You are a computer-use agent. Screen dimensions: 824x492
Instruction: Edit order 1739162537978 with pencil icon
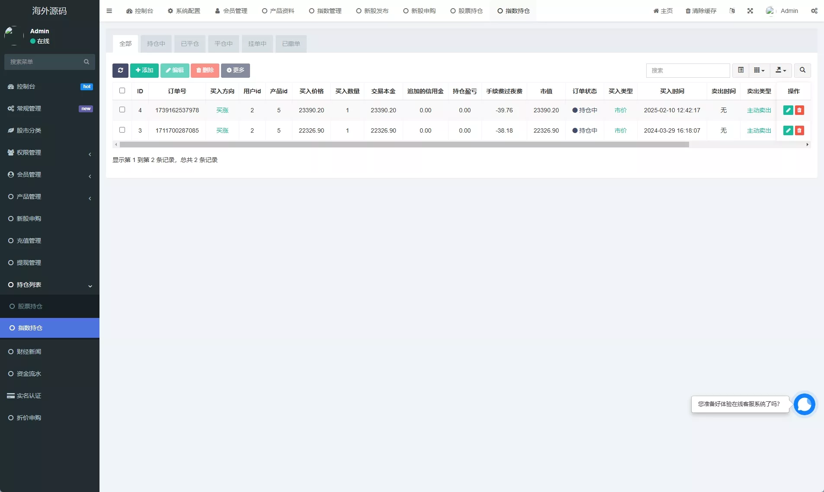[x=789, y=110]
